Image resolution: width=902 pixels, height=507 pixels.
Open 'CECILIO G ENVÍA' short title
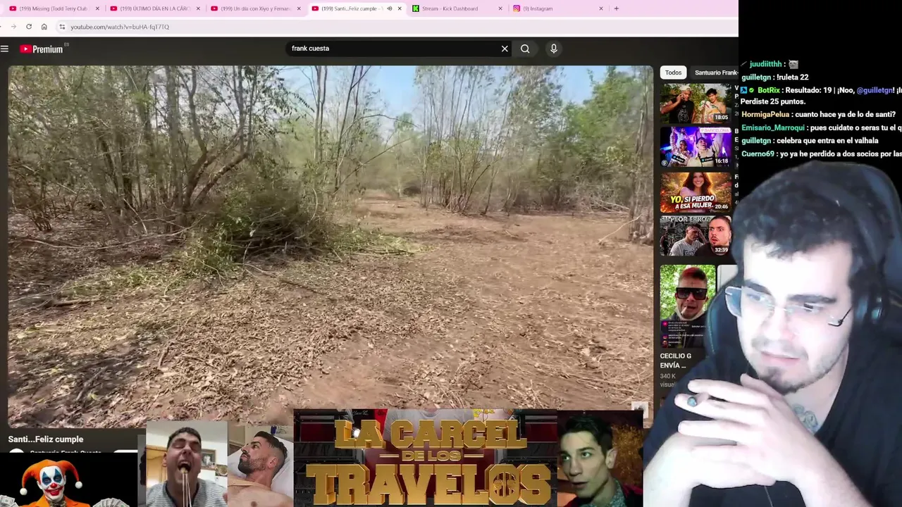(x=675, y=361)
